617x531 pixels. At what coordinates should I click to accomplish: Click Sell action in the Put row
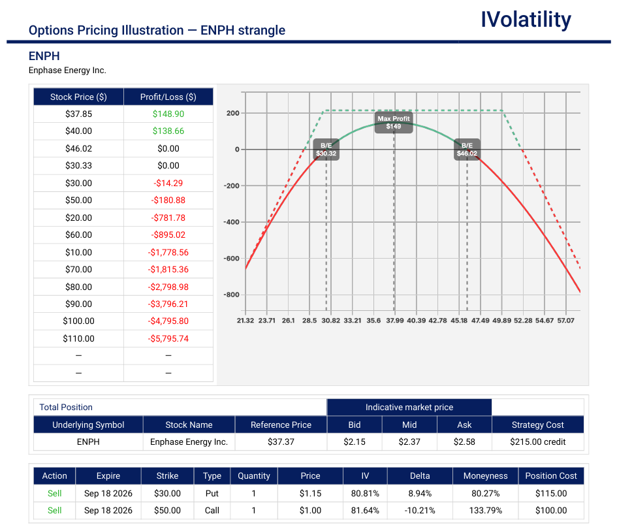(54, 494)
